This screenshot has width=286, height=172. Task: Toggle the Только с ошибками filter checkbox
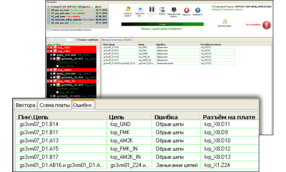coord(77,40)
